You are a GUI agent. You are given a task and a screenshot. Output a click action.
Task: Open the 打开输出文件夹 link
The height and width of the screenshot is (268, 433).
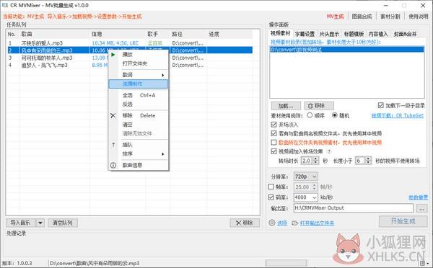(x=317, y=223)
